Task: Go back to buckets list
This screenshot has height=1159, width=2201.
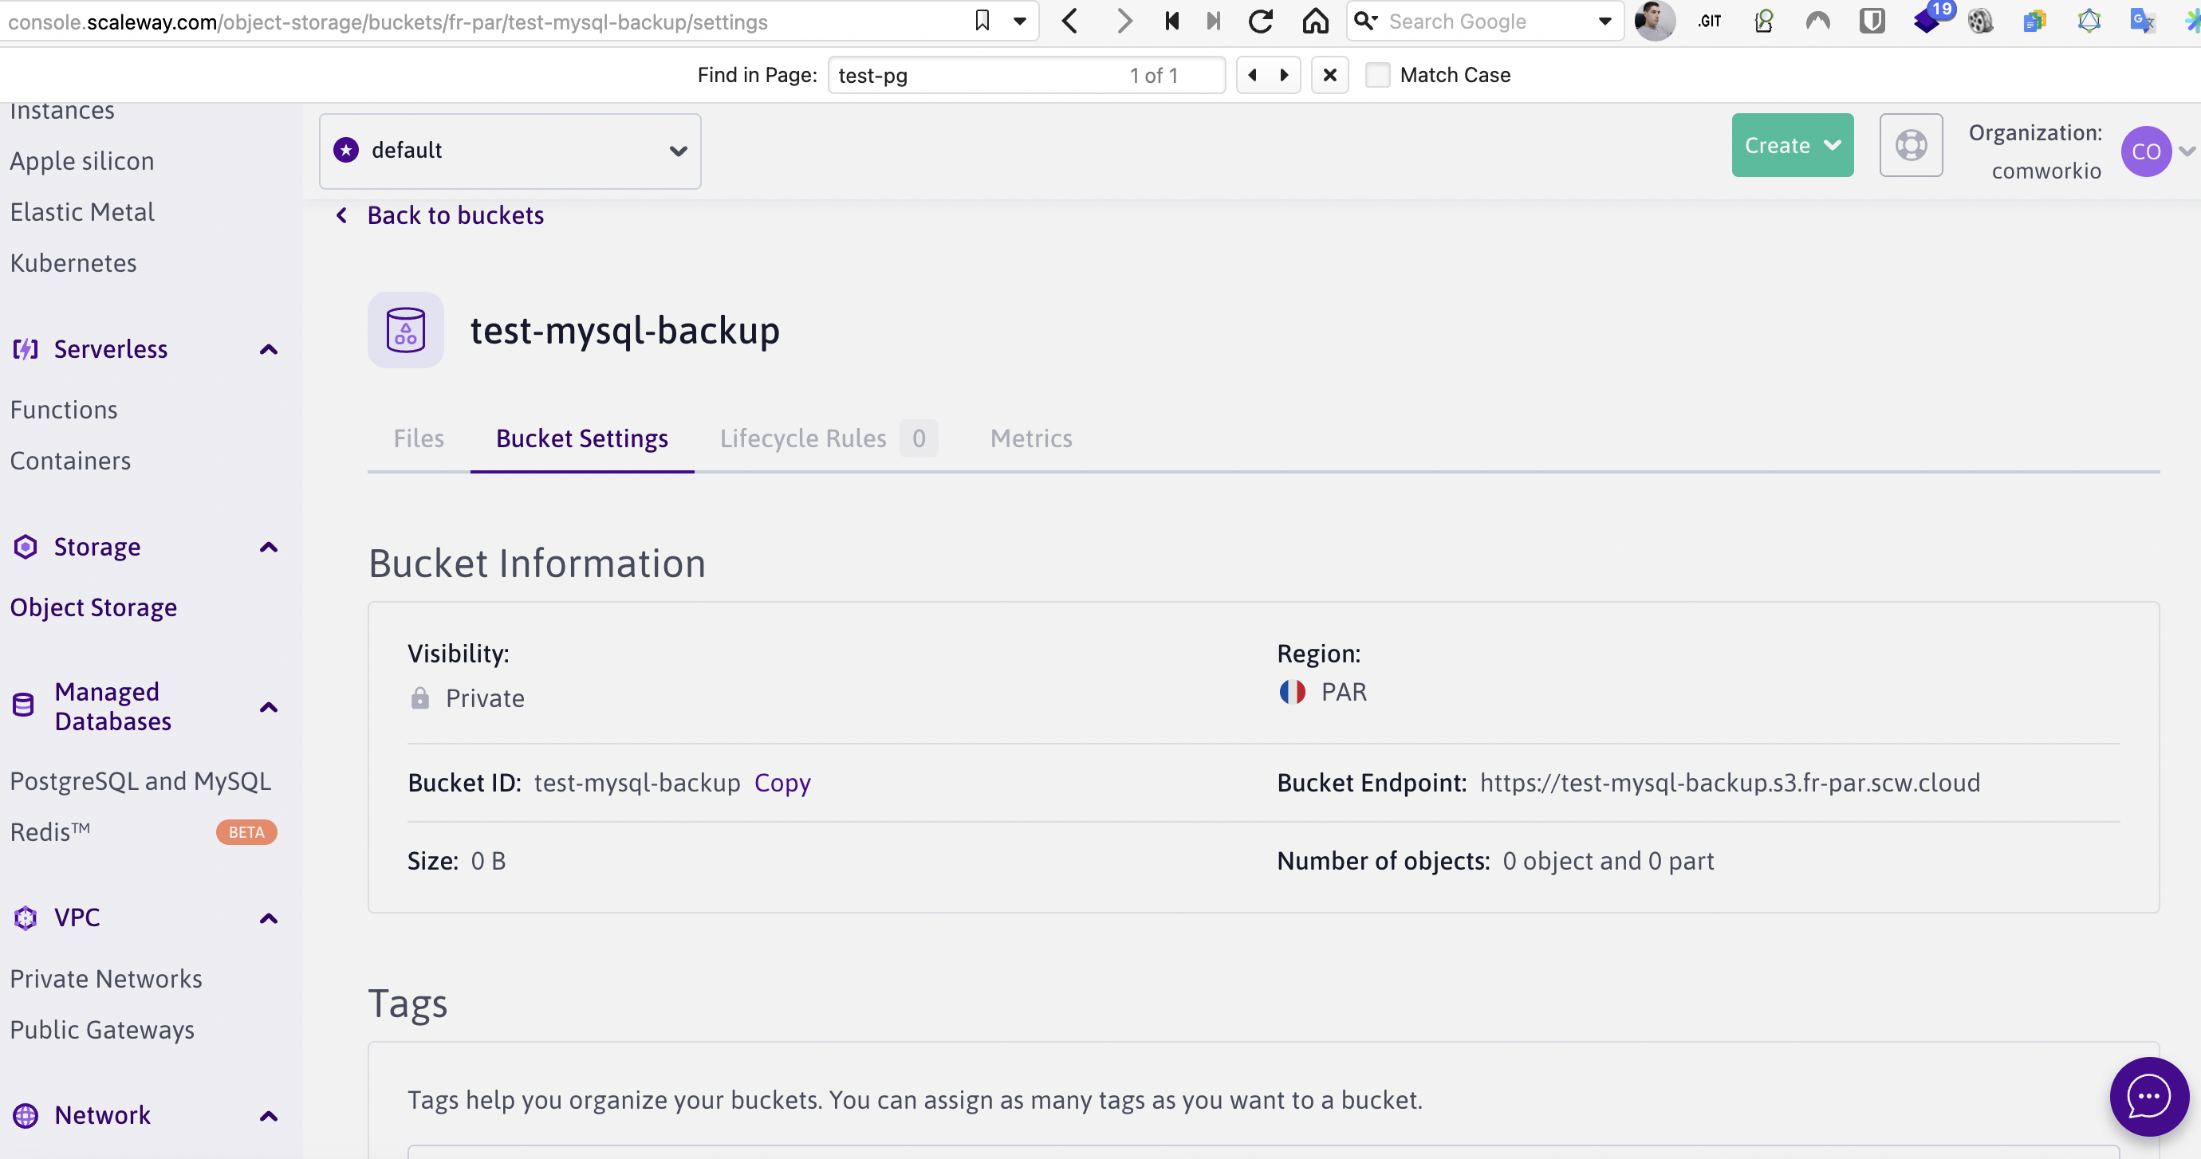Action: [x=440, y=215]
